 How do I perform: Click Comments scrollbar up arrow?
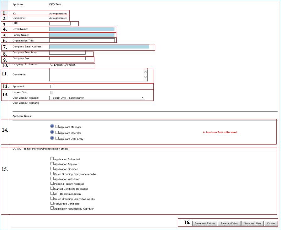point(146,72)
